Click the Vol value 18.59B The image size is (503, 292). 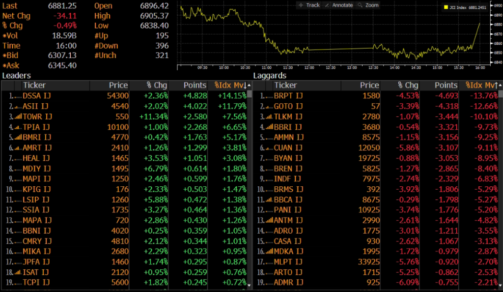64,35
